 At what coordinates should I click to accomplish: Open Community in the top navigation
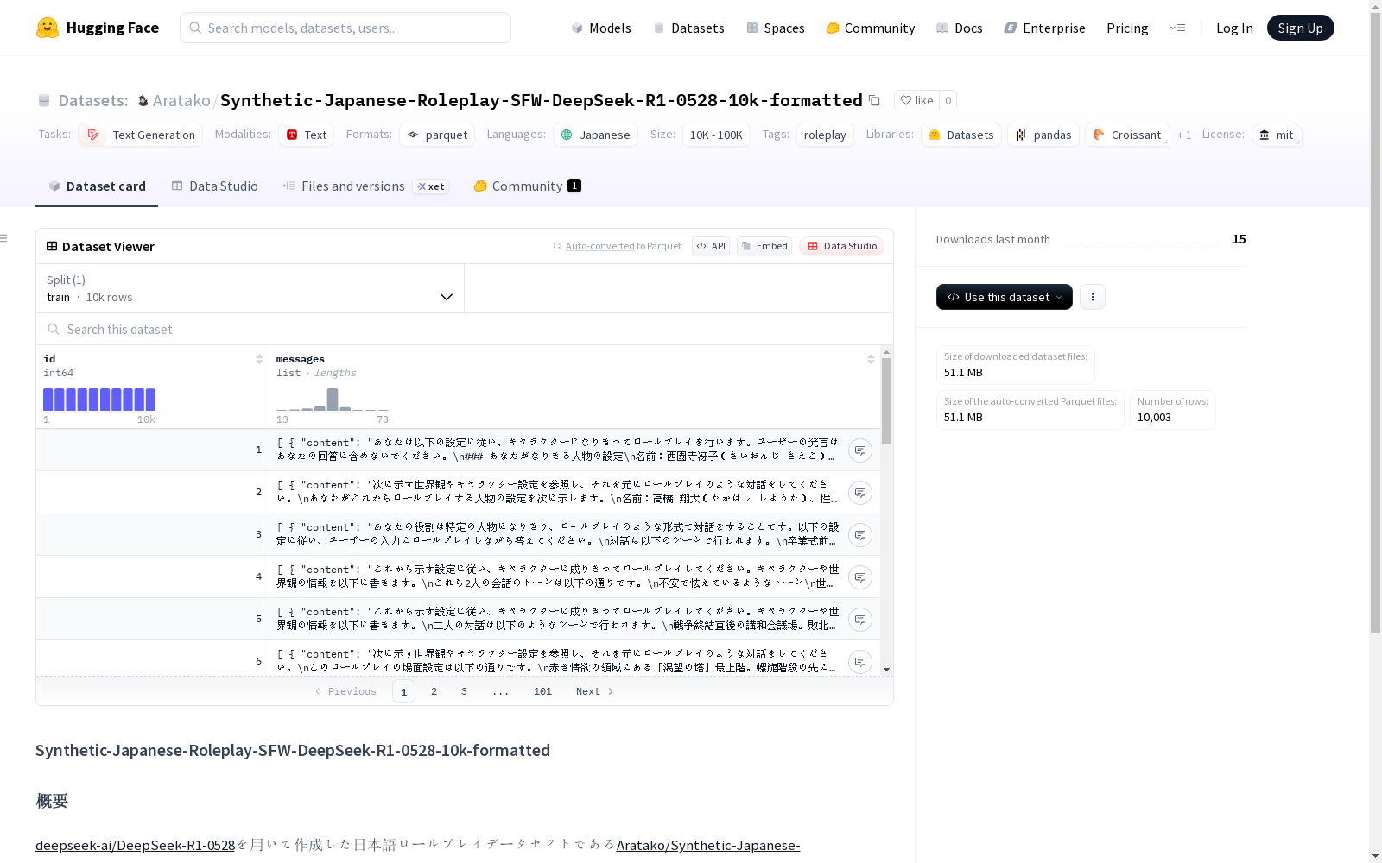coord(871,28)
